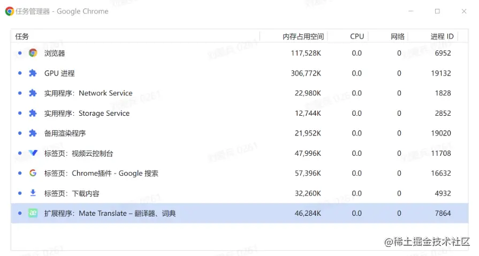Image resolution: width=479 pixels, height=256 pixels.
Task: Click process ID 6952
Action: click(443, 53)
